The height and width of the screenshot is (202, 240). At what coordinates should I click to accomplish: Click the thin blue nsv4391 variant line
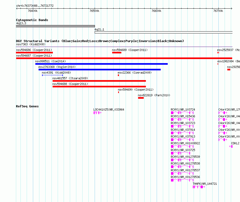(53, 75)
